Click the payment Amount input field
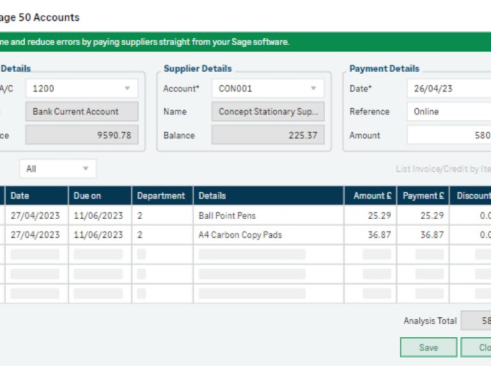This screenshot has height=366, width=491. point(449,135)
